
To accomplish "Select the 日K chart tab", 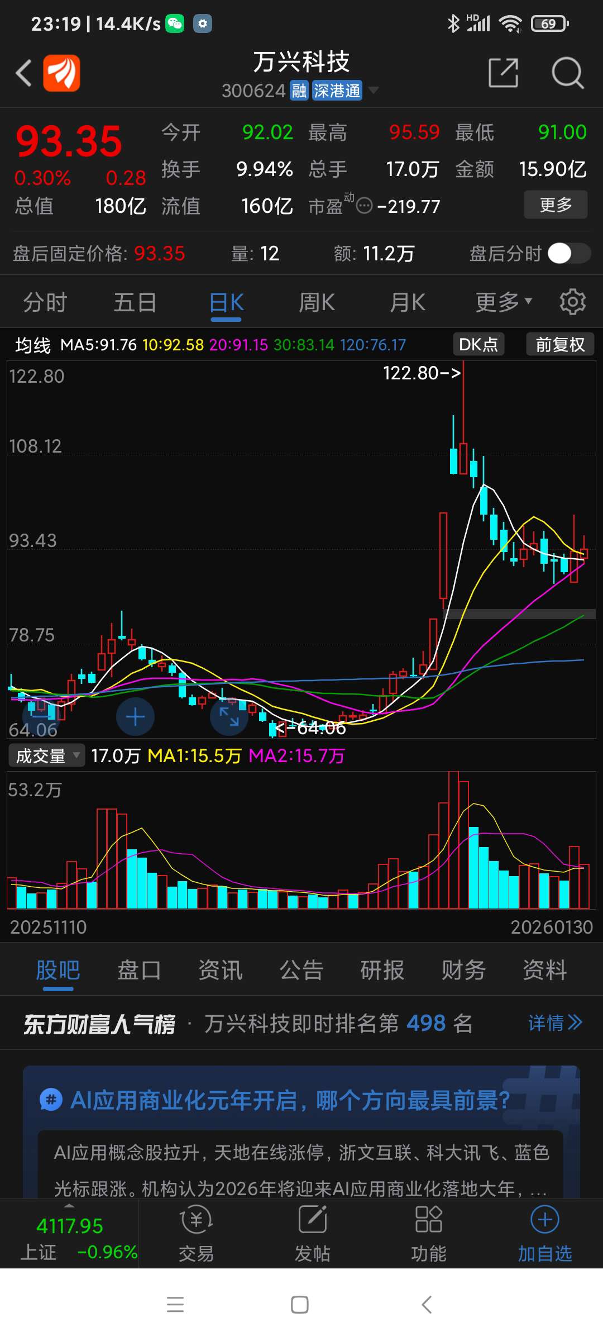I will (x=226, y=302).
